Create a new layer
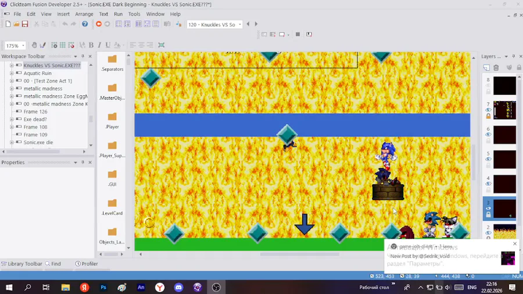523x294 pixels. click(x=486, y=67)
